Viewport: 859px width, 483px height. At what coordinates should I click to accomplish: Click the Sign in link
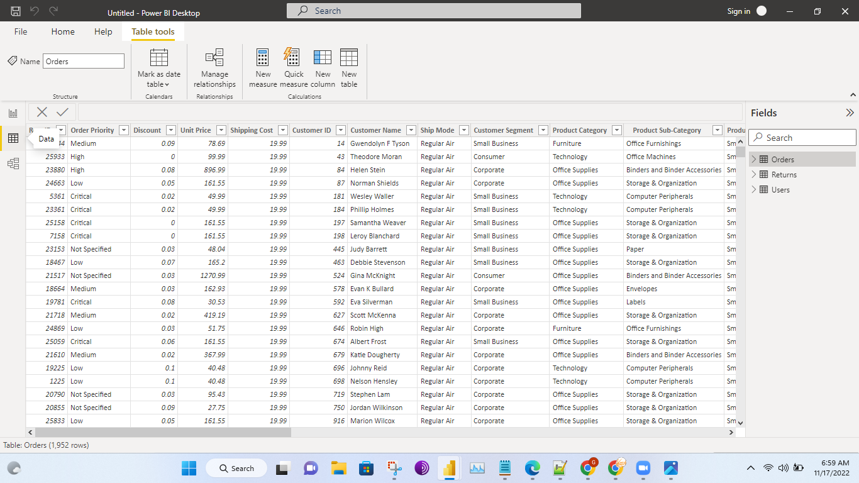click(738, 11)
